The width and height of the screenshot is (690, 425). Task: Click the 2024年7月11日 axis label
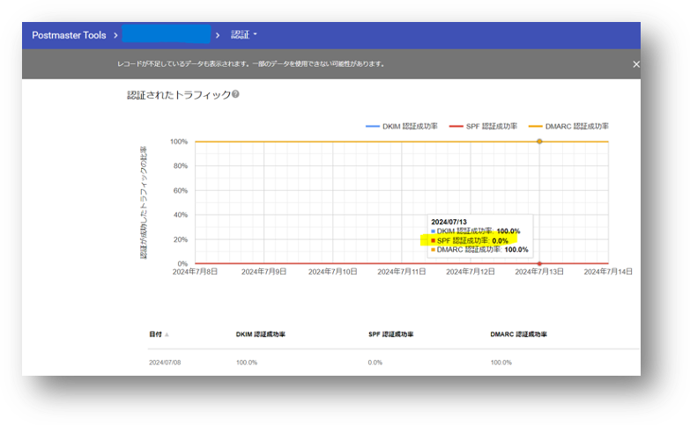(x=401, y=272)
